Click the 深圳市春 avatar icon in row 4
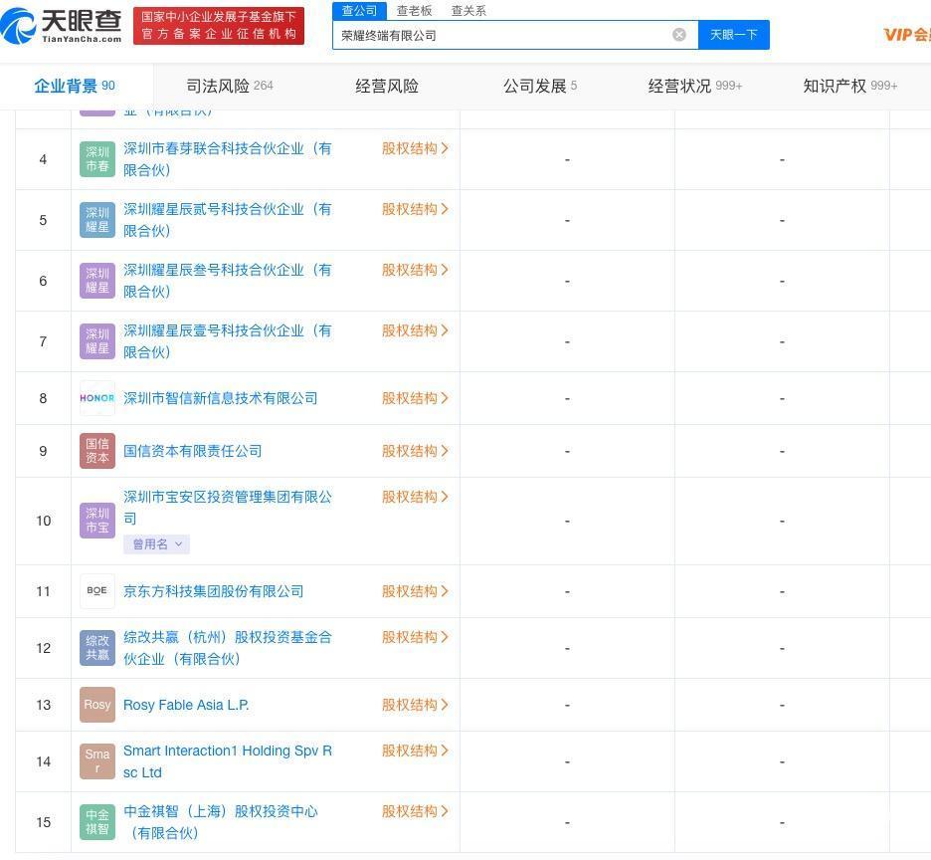The width and height of the screenshot is (931, 860). tap(97, 159)
